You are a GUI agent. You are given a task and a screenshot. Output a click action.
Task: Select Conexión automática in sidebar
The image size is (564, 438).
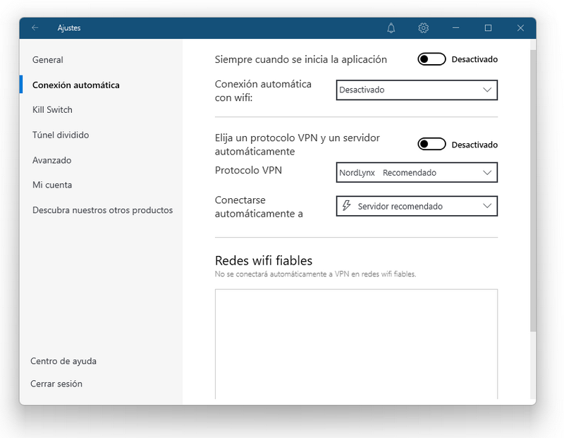(x=76, y=85)
